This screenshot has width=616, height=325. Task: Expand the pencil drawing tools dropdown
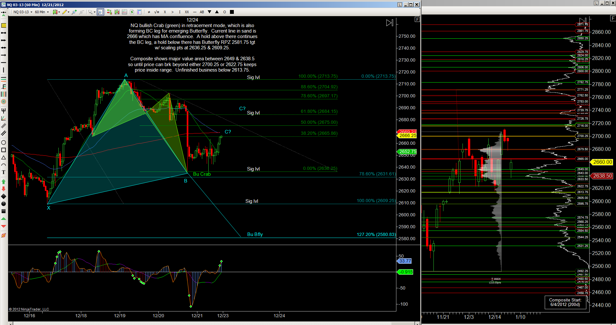click(x=65, y=12)
